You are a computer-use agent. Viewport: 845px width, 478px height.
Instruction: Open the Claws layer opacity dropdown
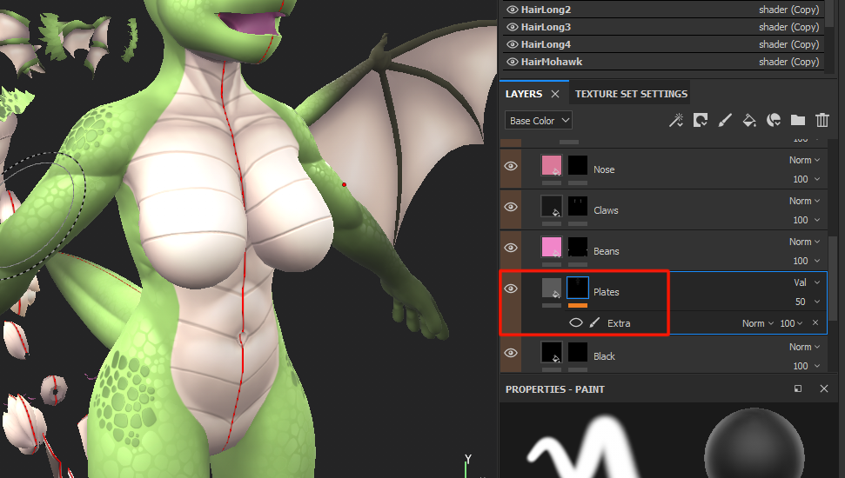point(807,220)
